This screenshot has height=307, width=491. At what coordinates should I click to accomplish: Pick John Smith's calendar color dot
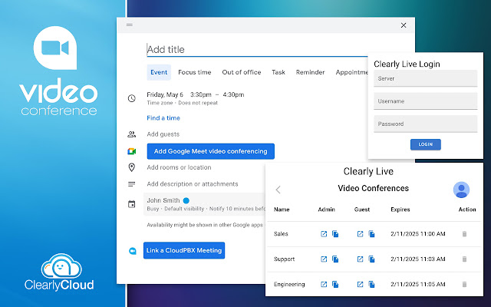(186, 200)
